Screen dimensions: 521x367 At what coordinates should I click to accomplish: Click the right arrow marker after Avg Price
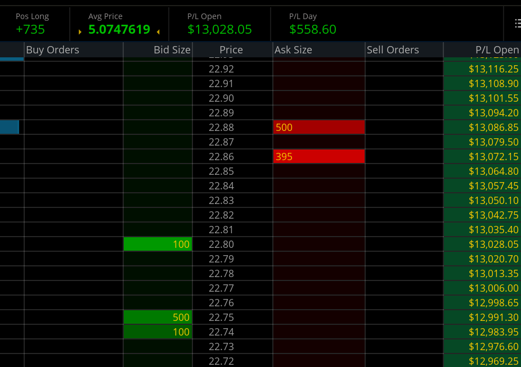tap(158, 32)
